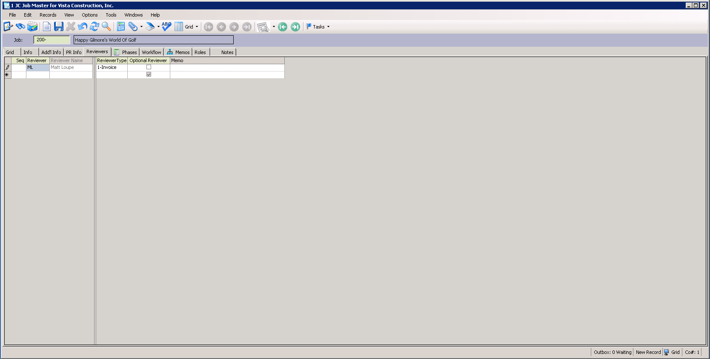The image size is (710, 359).
Task: Open the Options menu
Action: (x=90, y=15)
